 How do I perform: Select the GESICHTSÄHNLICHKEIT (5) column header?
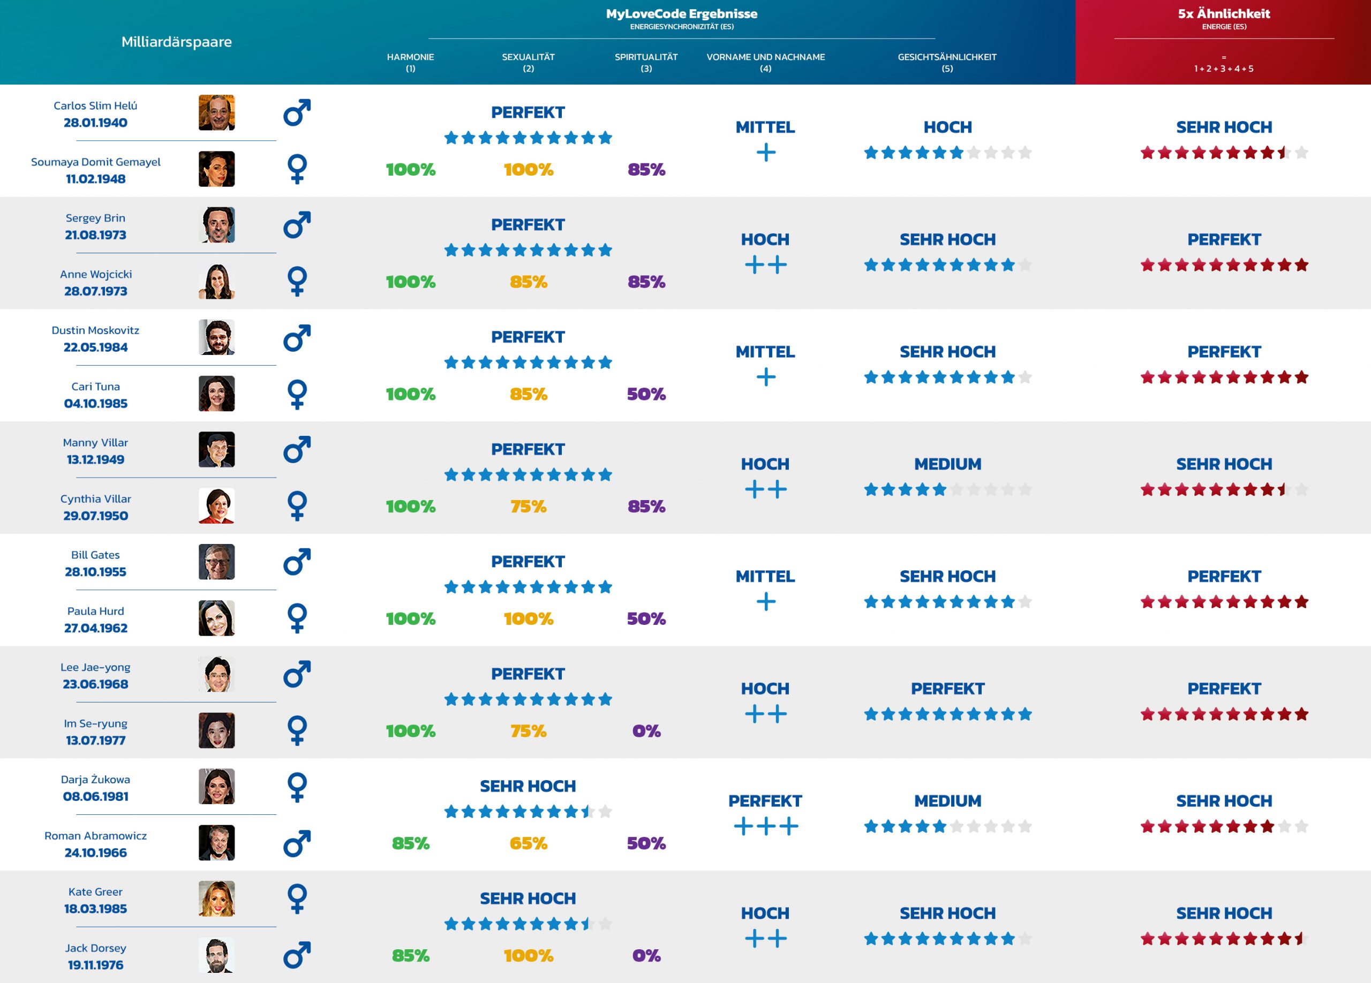tap(947, 62)
